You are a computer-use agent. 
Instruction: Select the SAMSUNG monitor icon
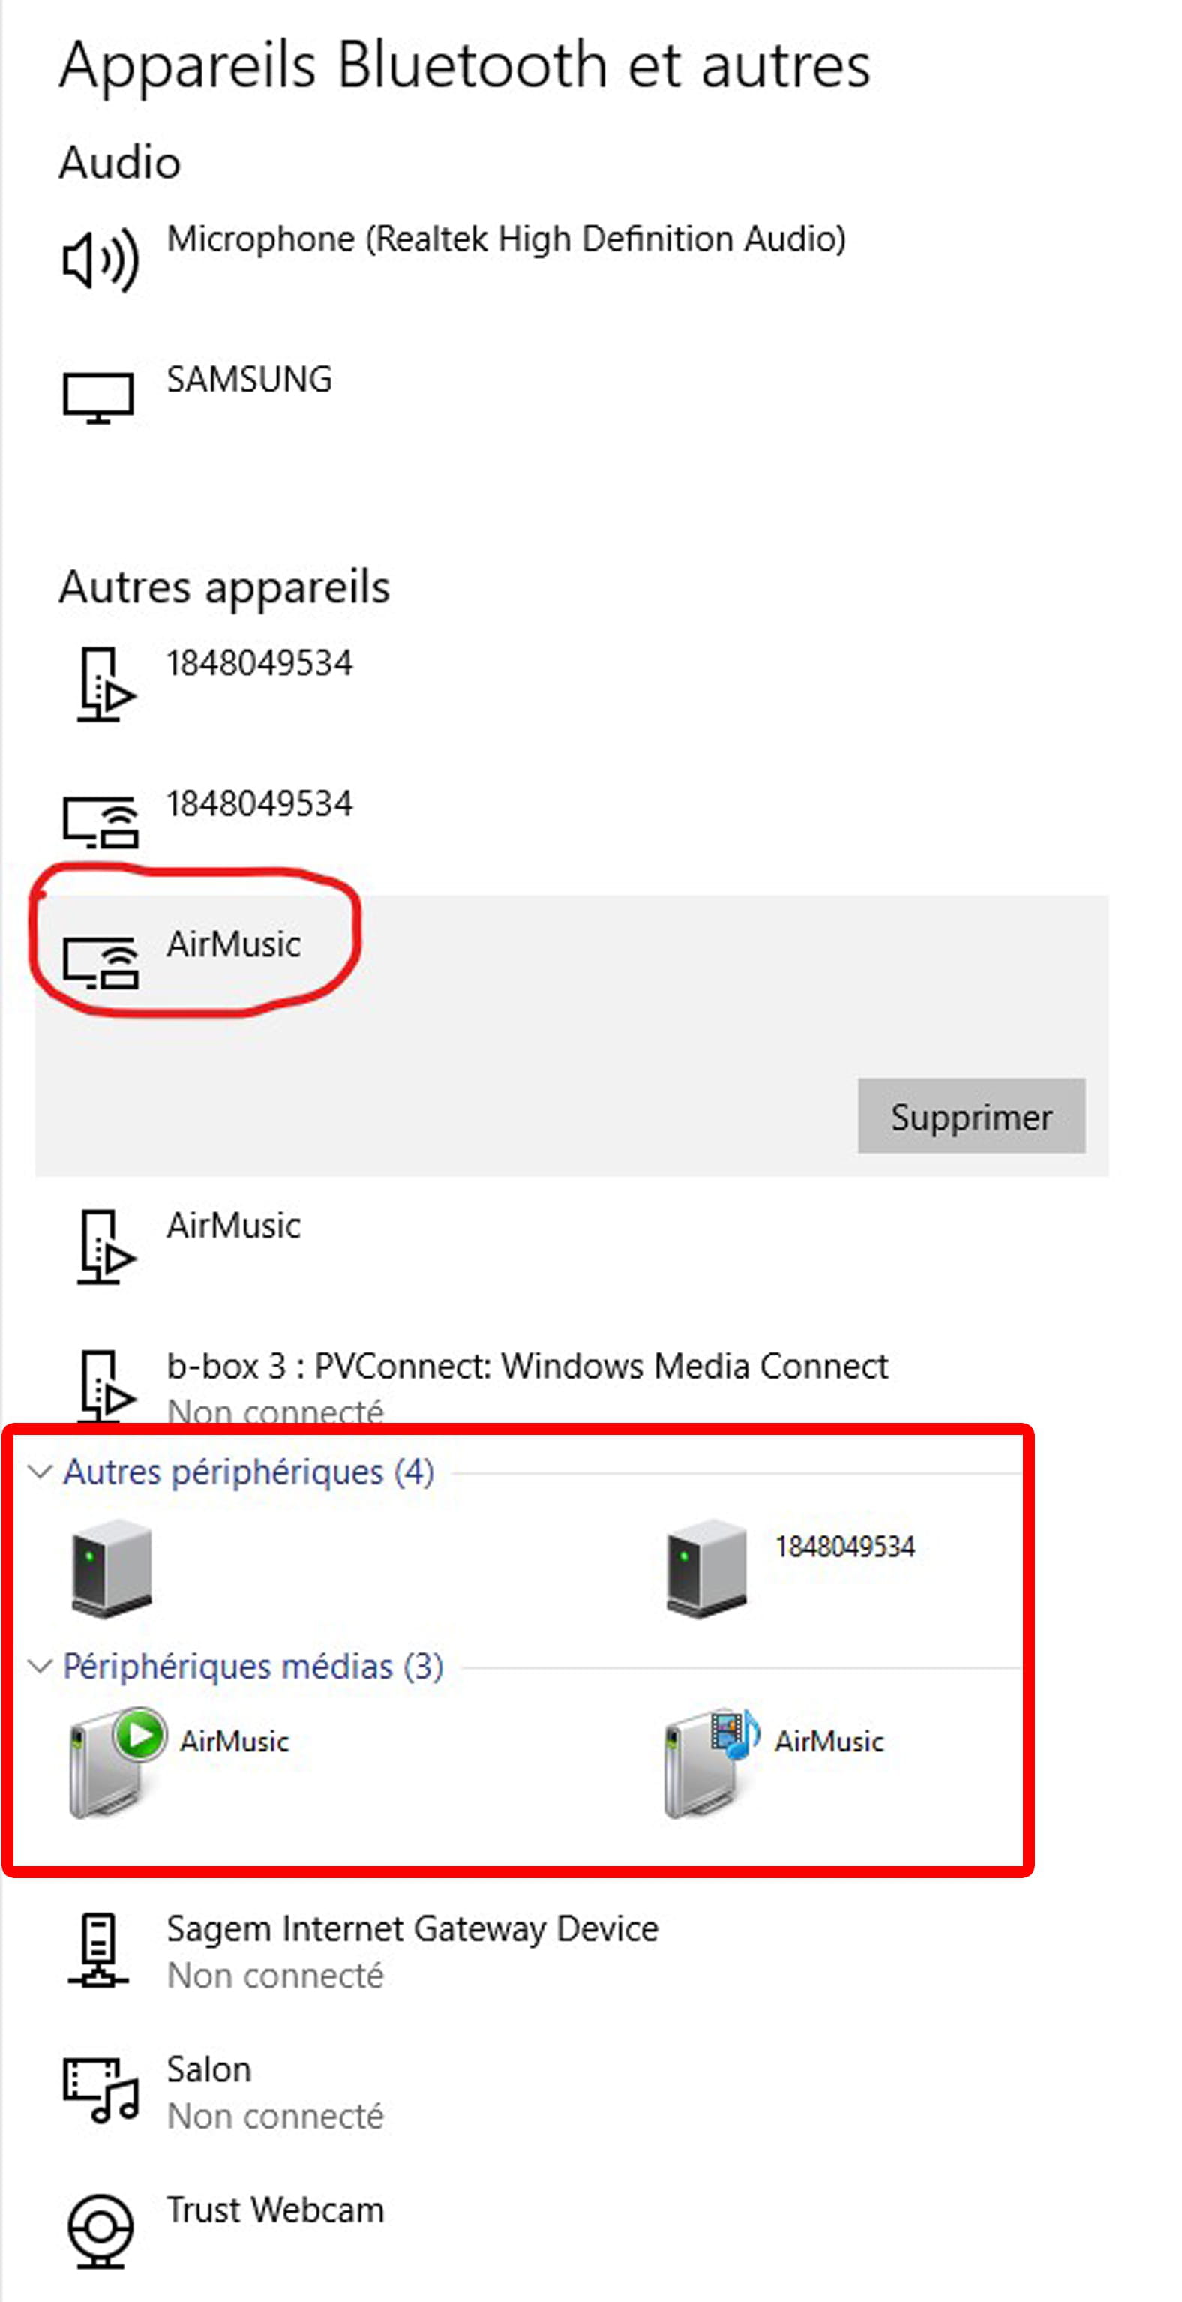pos(98,398)
